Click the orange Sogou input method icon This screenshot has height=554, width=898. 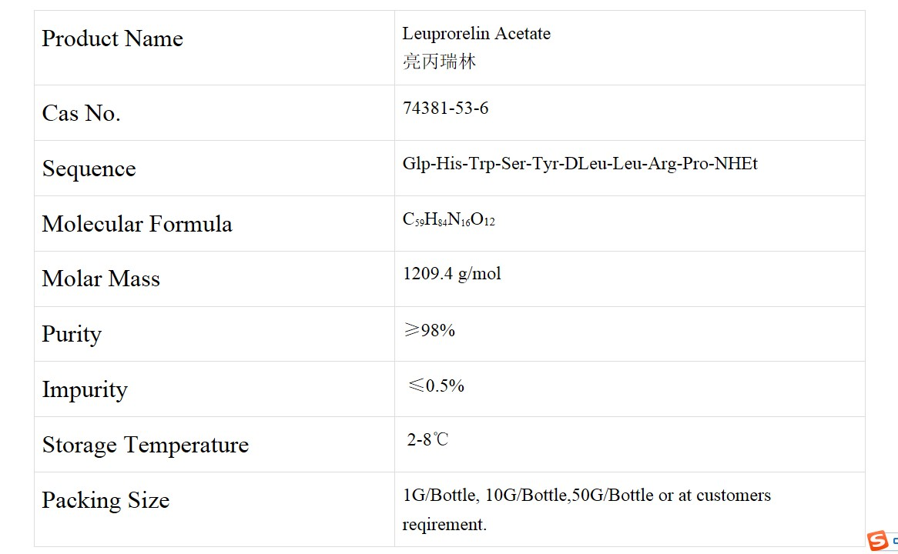coord(877,541)
